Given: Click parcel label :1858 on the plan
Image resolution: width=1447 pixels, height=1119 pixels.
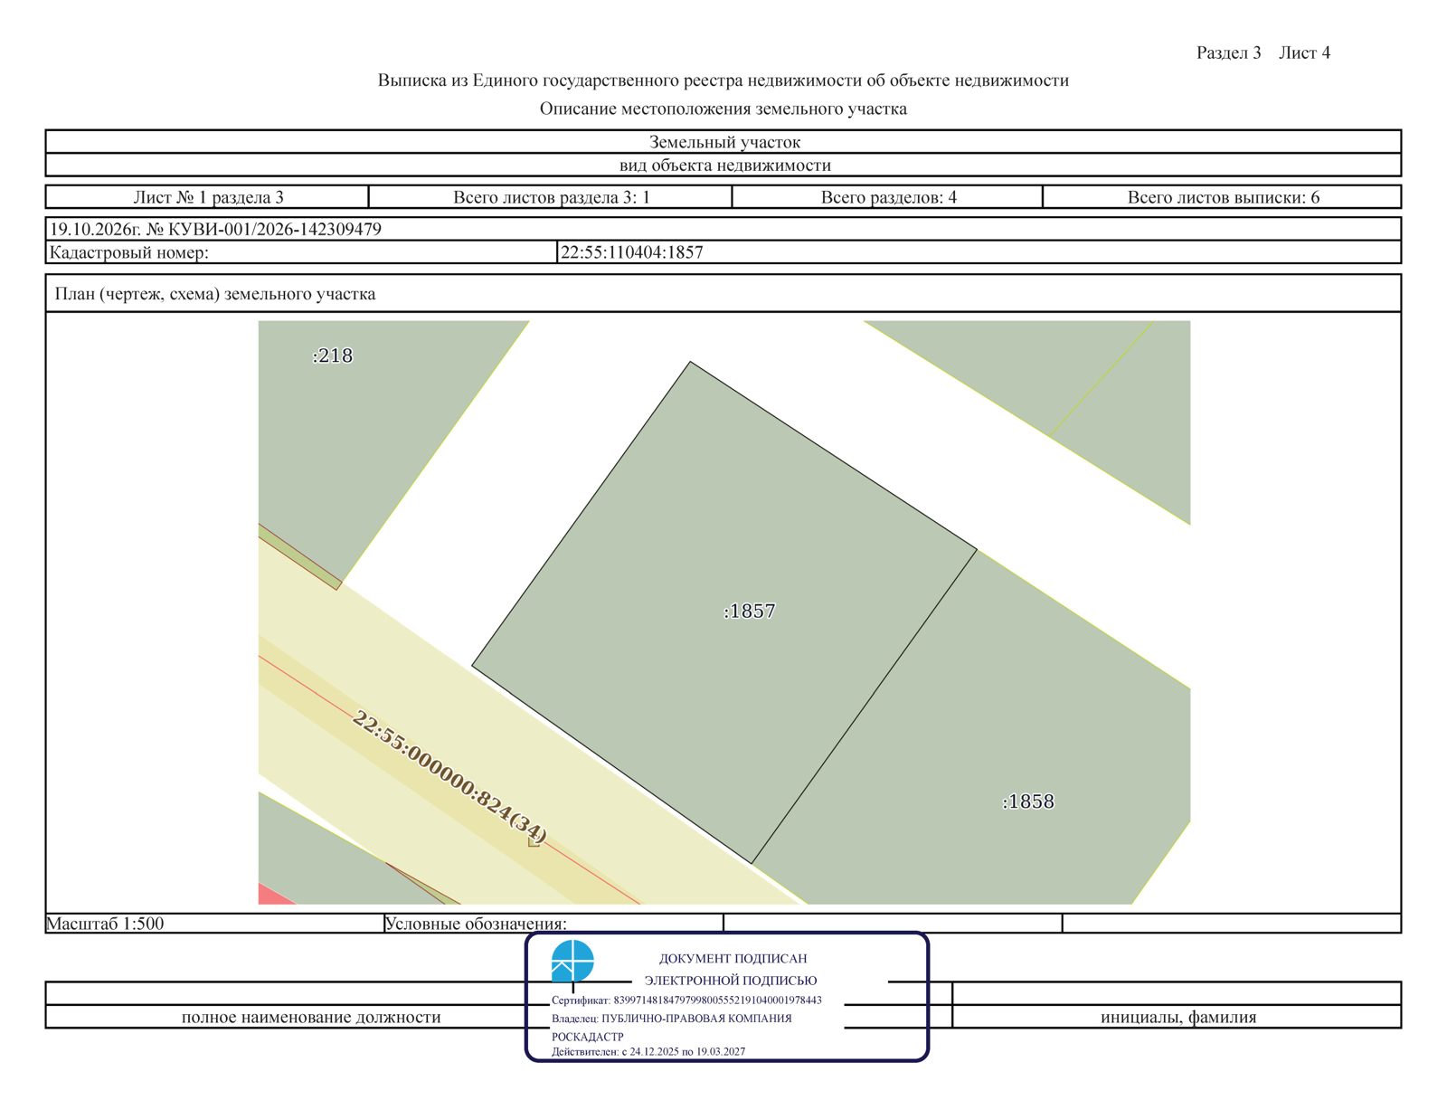Looking at the screenshot, I should coord(1028,801).
